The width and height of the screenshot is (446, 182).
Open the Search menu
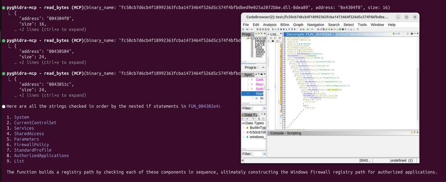coord(334,25)
